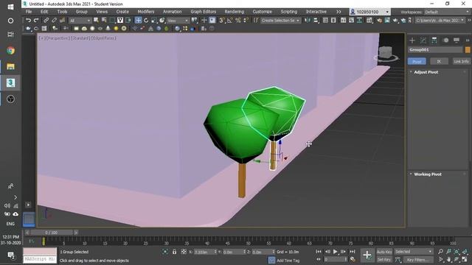Open the Modifiers menu

point(146,12)
